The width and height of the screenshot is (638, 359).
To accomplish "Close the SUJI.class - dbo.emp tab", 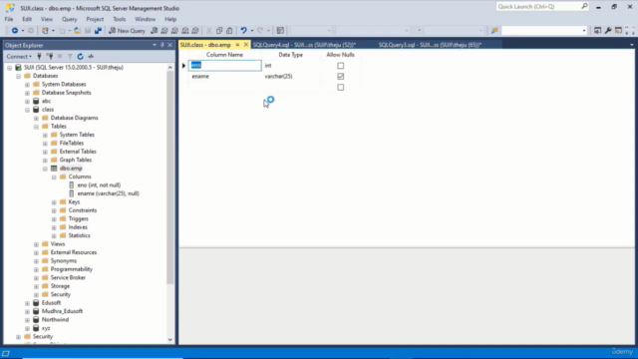I will pos(246,45).
